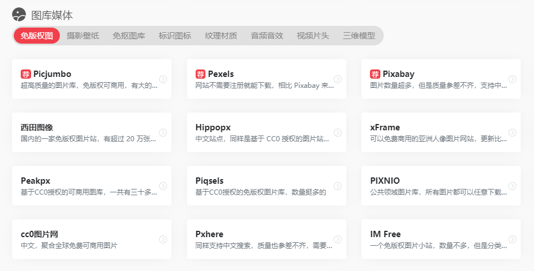Viewport: 534px width, 271px height.
Task: Click the arrow icon on Piqsels card
Action: coord(338,186)
